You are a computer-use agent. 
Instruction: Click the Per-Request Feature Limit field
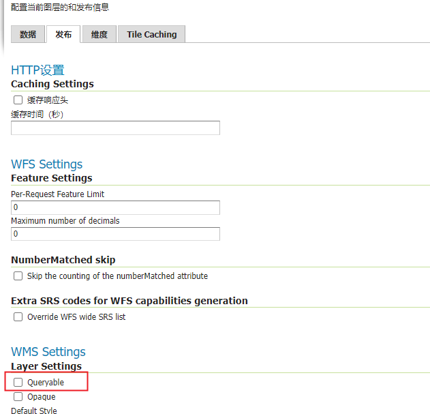point(115,207)
